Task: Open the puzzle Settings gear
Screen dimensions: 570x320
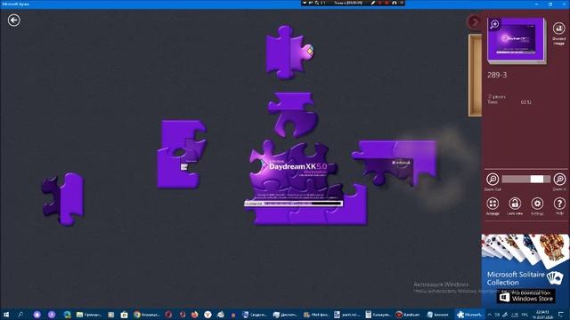Action: 537,204
